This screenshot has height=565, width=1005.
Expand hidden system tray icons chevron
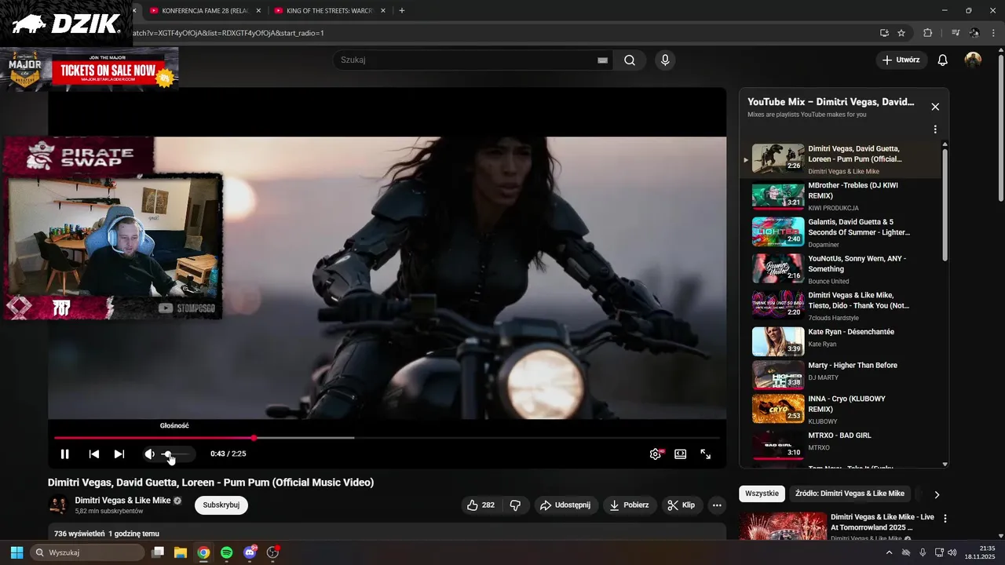889,552
